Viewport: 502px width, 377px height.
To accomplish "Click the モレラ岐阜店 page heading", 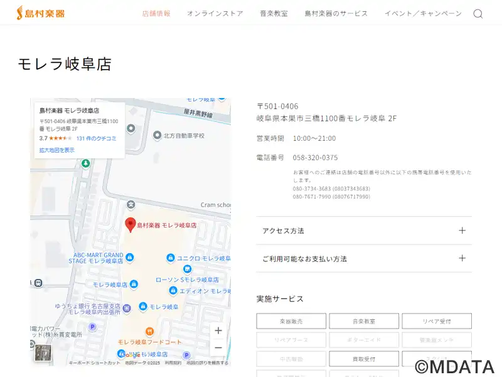I will click(65, 64).
